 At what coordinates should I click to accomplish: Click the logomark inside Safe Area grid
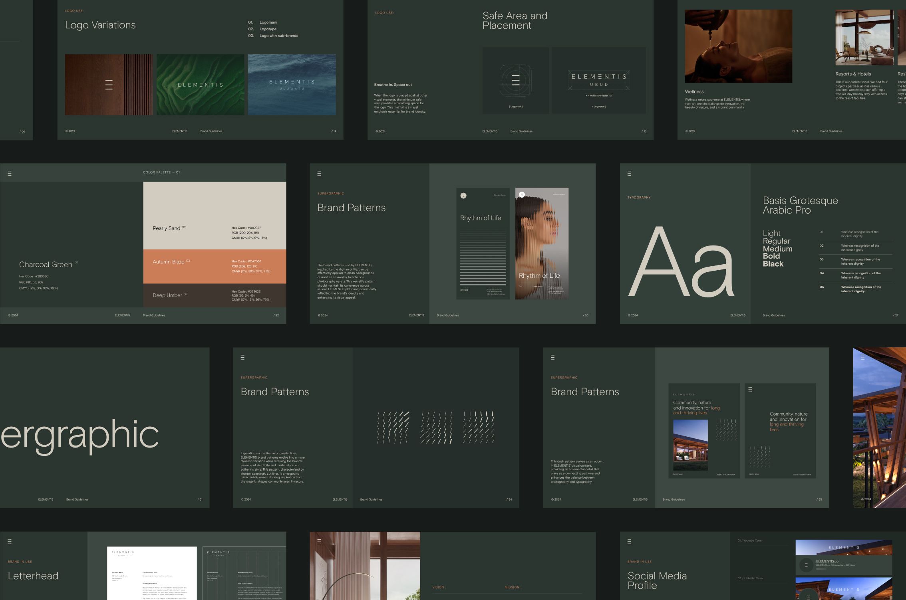(x=516, y=81)
